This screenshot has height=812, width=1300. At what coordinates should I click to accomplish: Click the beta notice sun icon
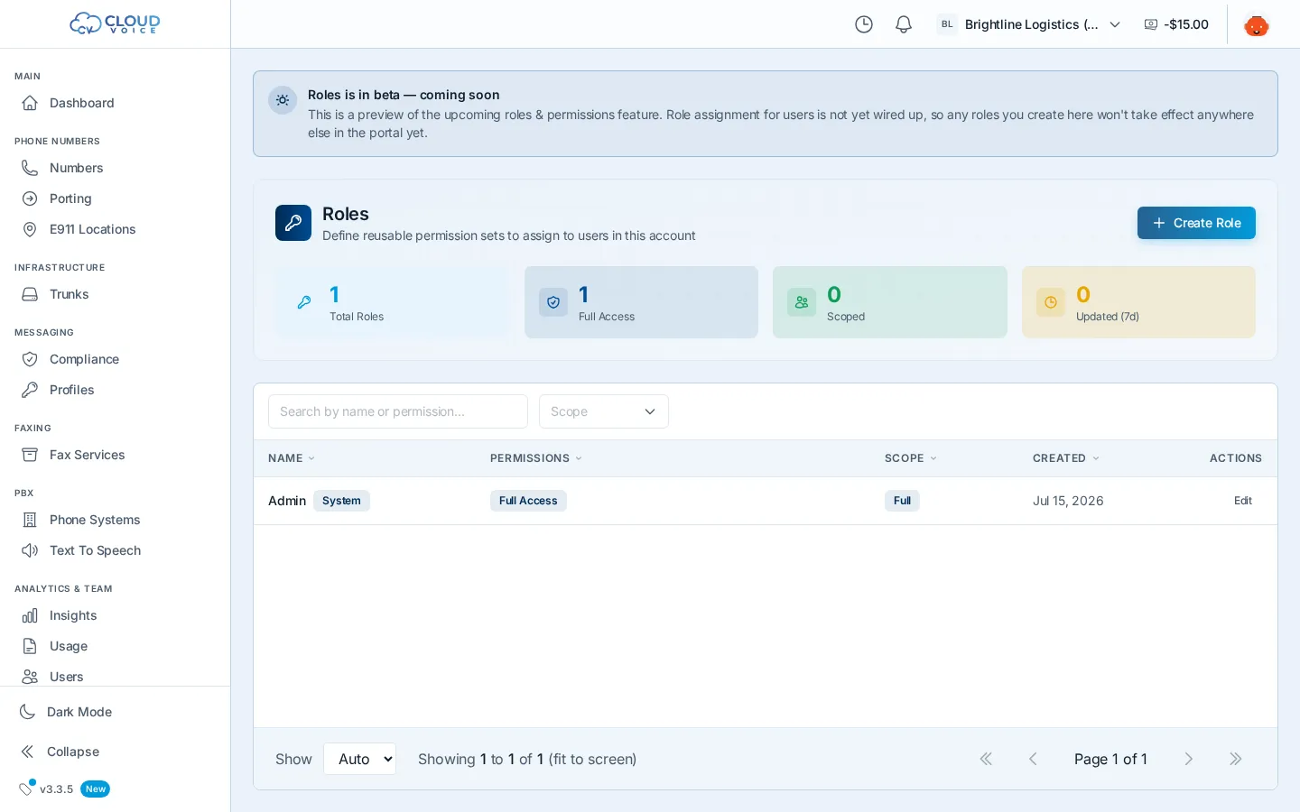pyautogui.click(x=283, y=100)
